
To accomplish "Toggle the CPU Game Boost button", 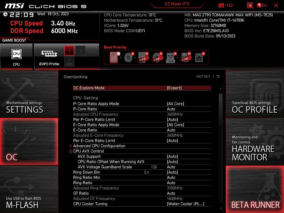I will coord(16,56).
